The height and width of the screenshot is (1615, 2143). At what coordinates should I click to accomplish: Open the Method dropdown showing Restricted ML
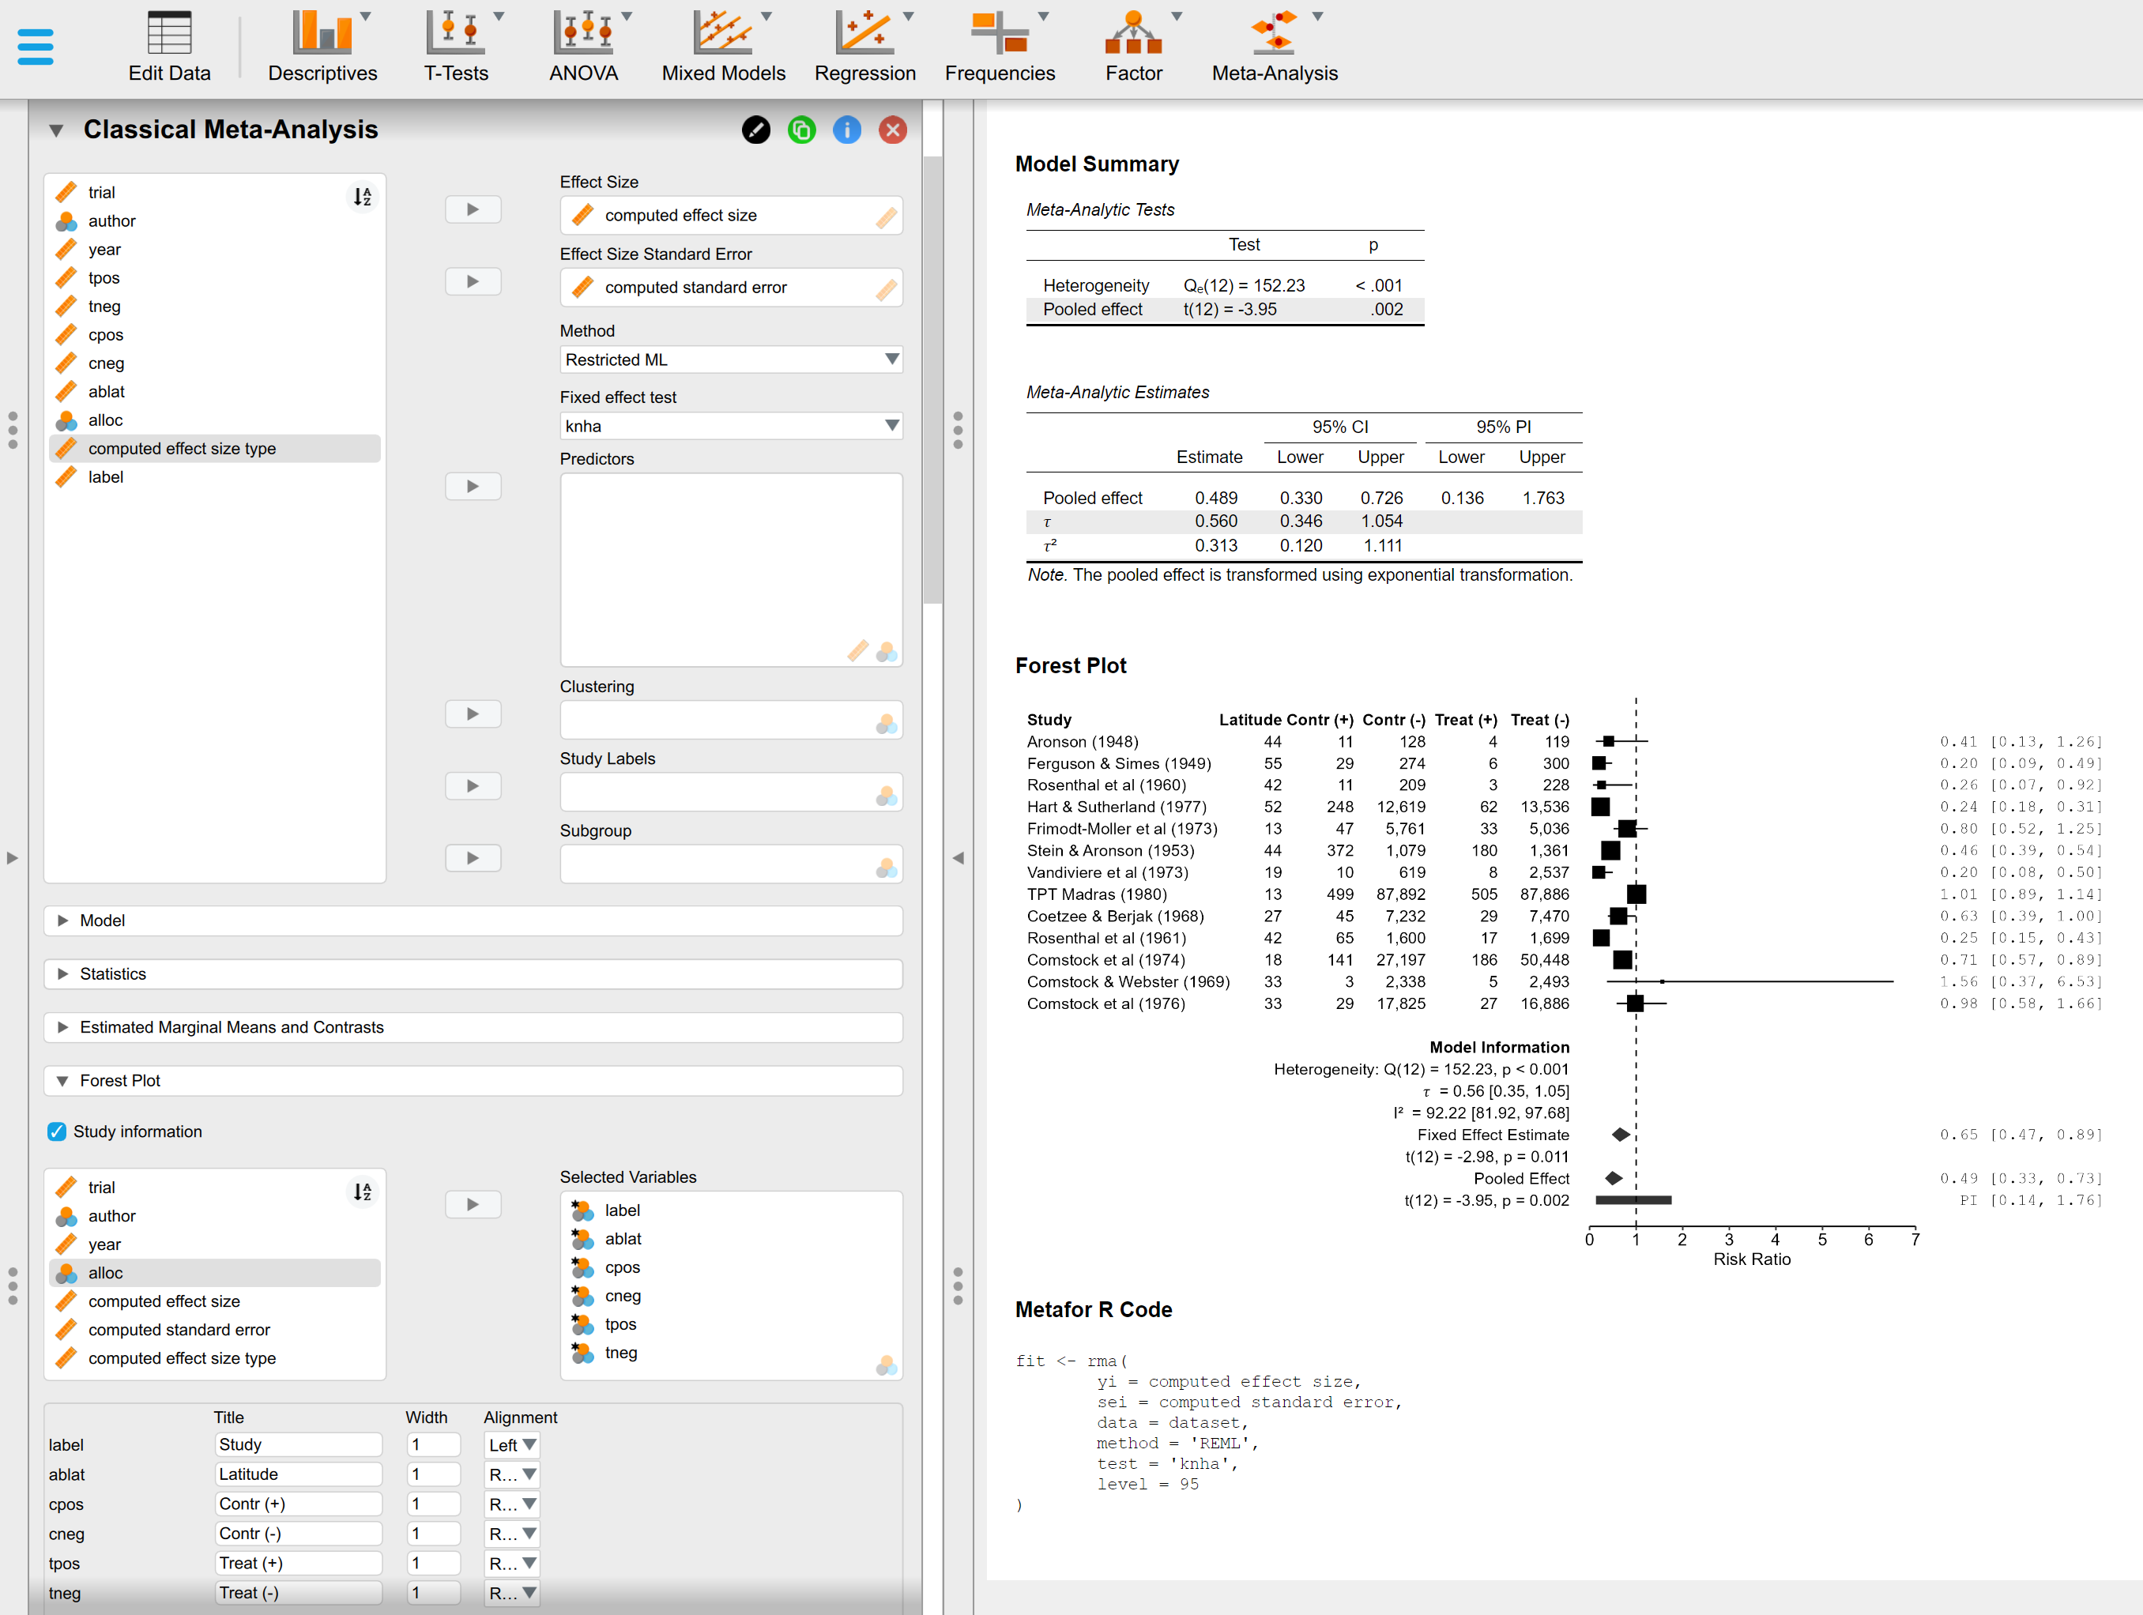(730, 360)
